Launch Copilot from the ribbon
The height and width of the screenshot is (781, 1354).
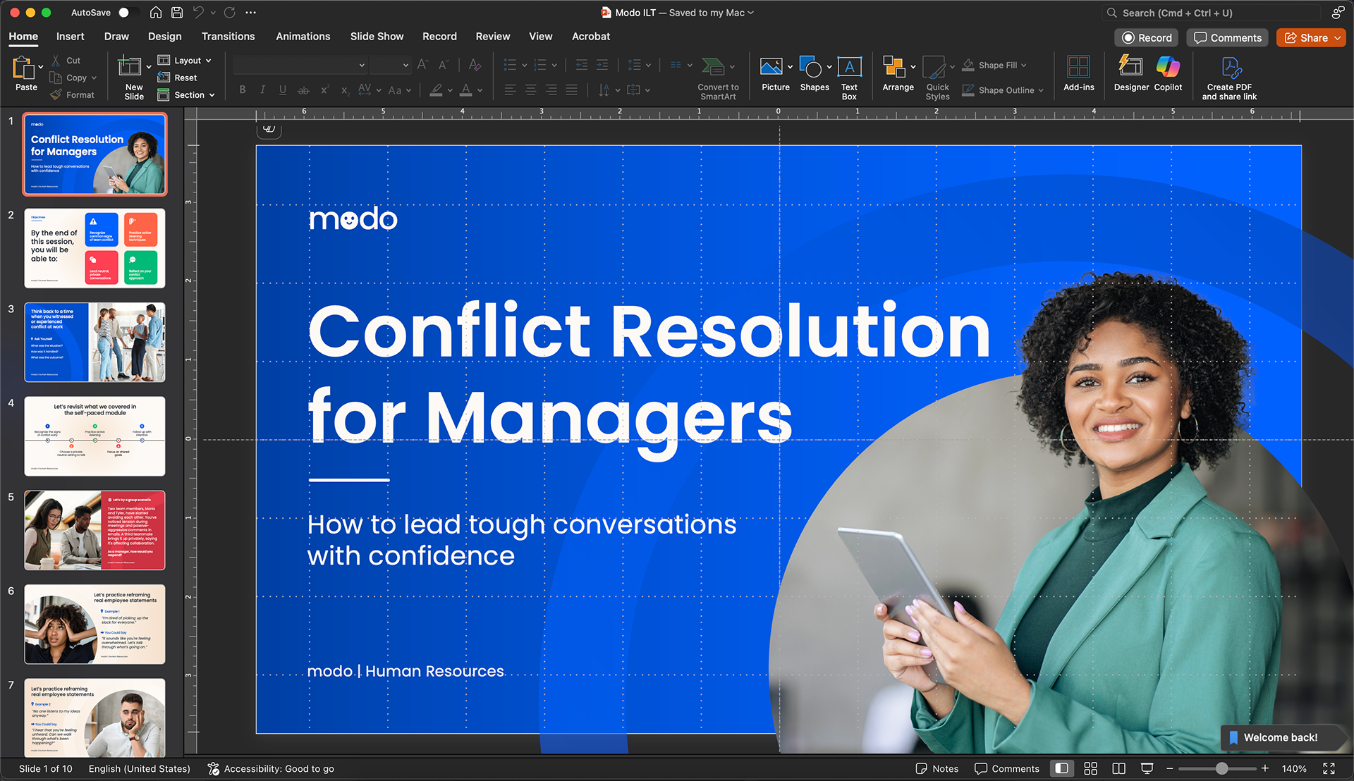click(1168, 74)
